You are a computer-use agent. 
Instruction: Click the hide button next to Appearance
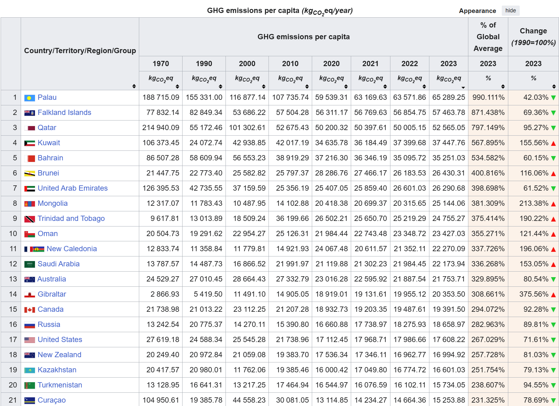pyautogui.click(x=510, y=11)
